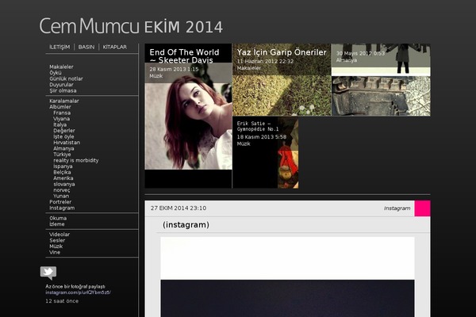Open the Sesler section
This screenshot has width=476, height=317.
[x=57, y=241]
